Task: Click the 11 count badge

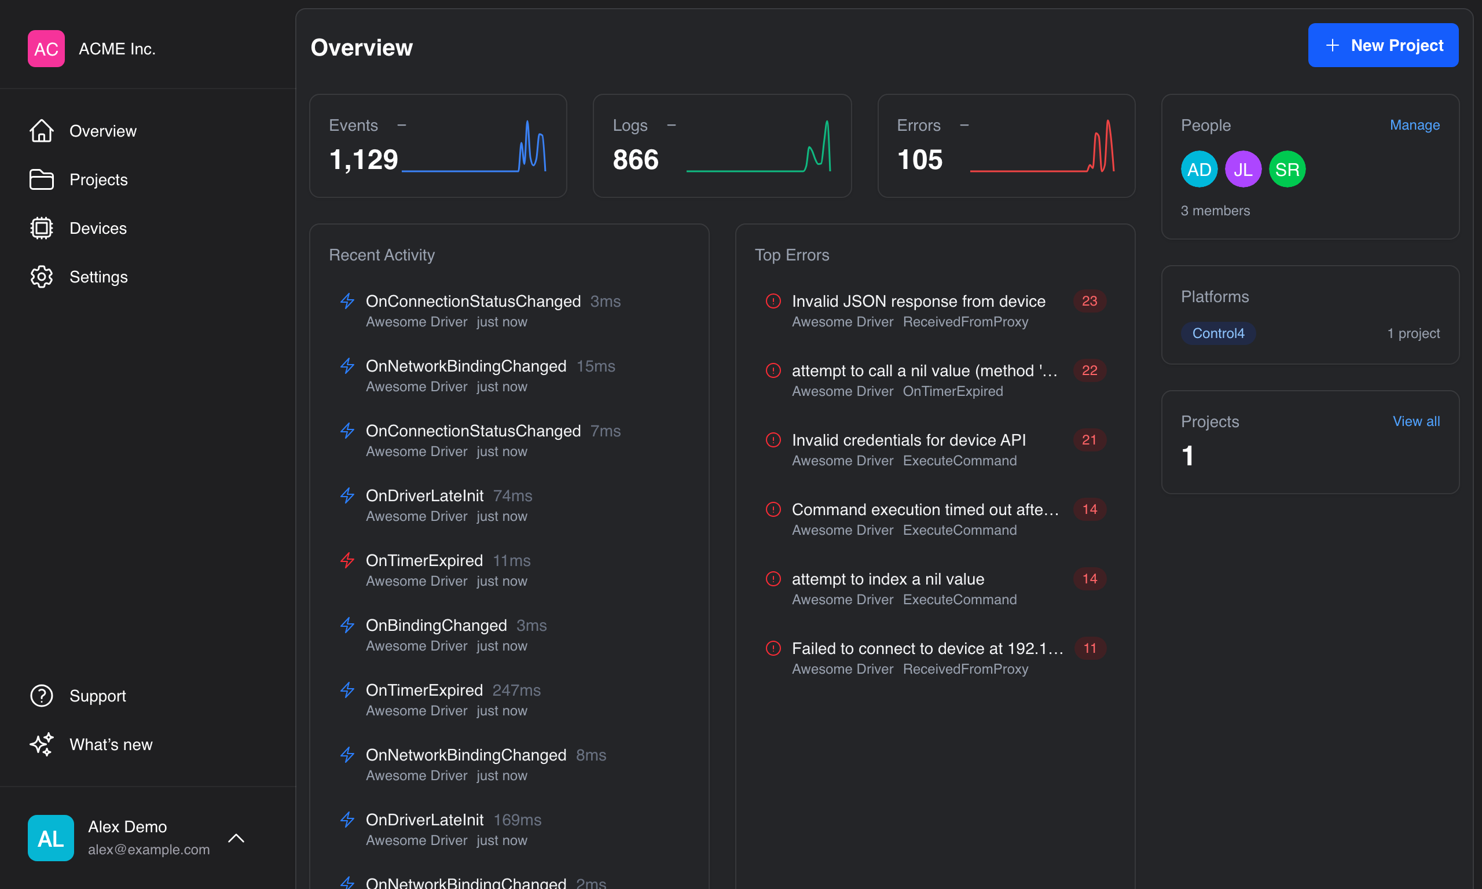Action: [1090, 648]
